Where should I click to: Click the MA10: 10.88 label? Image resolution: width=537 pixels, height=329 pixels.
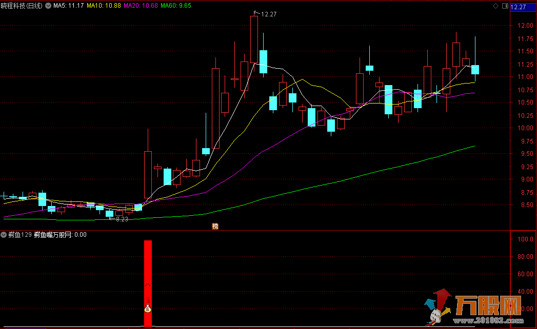104,6
